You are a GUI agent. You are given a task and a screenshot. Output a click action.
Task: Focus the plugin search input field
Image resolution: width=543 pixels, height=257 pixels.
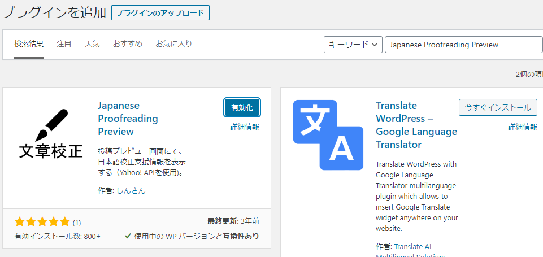point(464,45)
